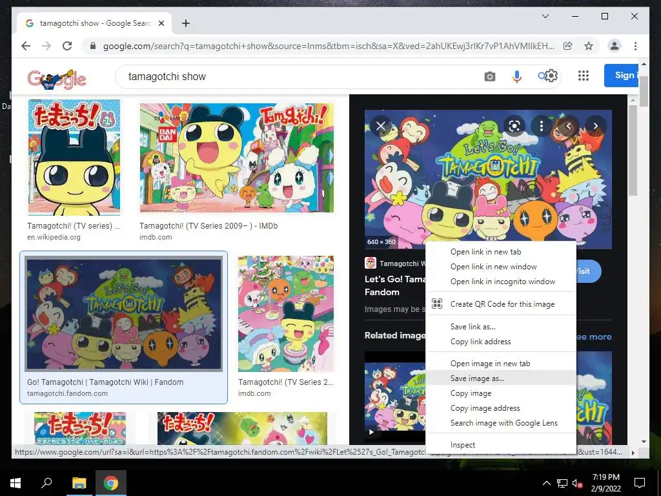Click the Google logo doodle

(x=57, y=78)
